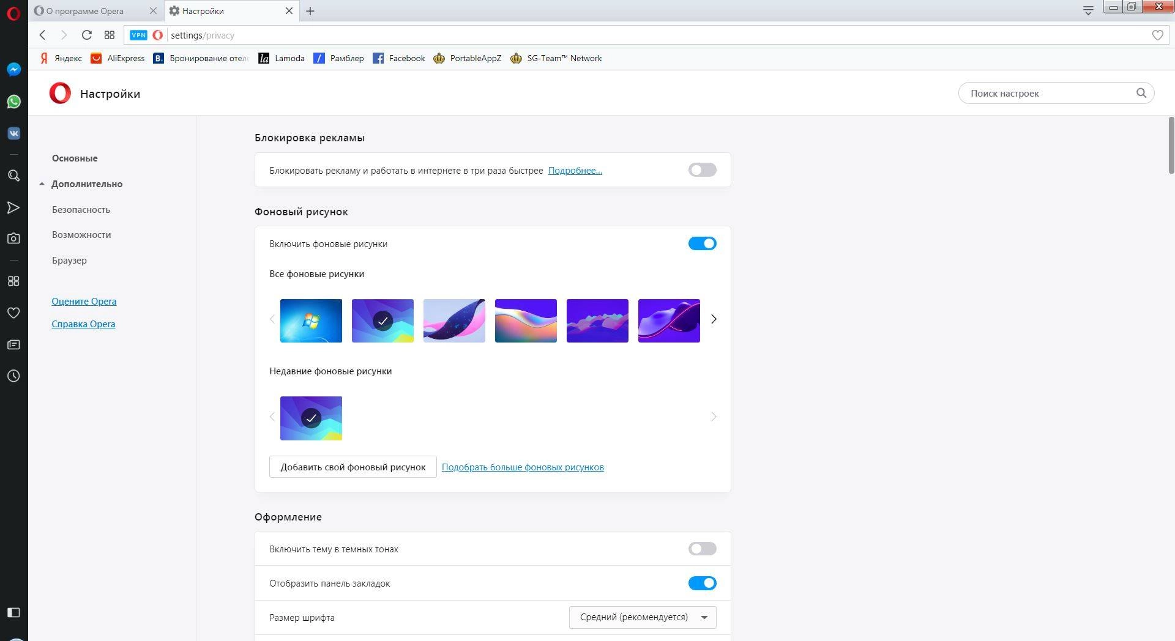Add page to bookmarks heart in address bar
Screen dimensions: 1175x641
pos(1157,35)
